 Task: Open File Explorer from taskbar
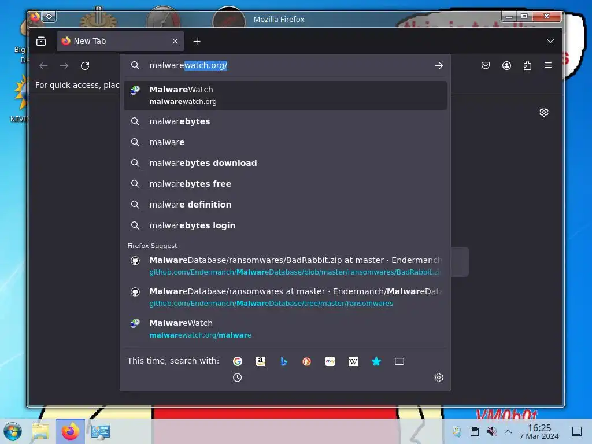(41, 431)
